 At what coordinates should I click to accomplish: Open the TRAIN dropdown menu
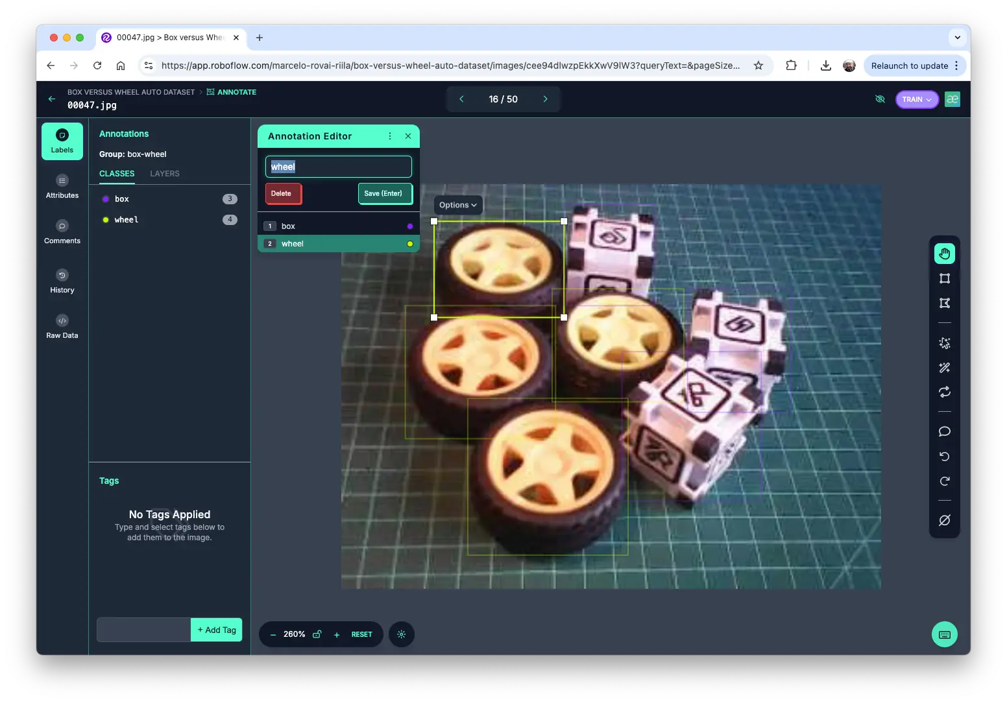coord(916,99)
